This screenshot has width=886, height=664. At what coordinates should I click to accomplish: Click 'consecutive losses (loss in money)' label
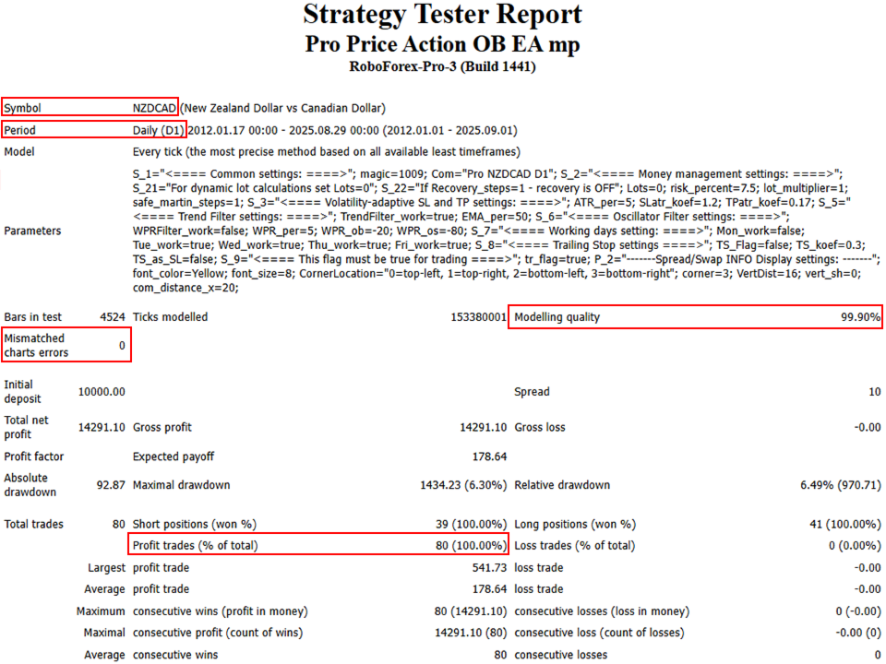[602, 611]
